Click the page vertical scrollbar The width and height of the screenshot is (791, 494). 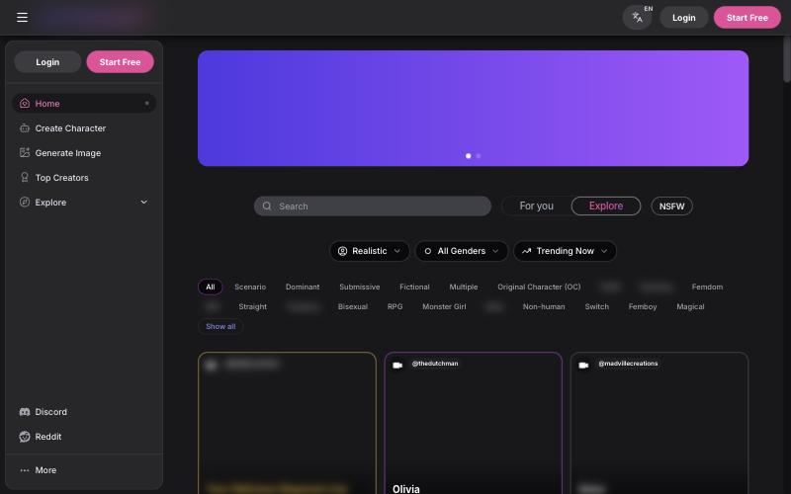(x=786, y=59)
